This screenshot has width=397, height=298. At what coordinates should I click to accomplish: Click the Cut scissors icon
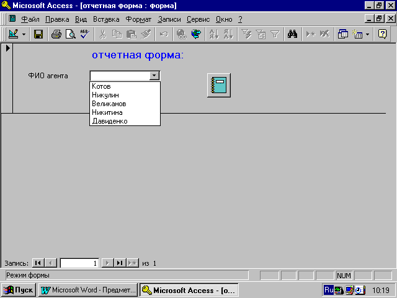coord(102,34)
